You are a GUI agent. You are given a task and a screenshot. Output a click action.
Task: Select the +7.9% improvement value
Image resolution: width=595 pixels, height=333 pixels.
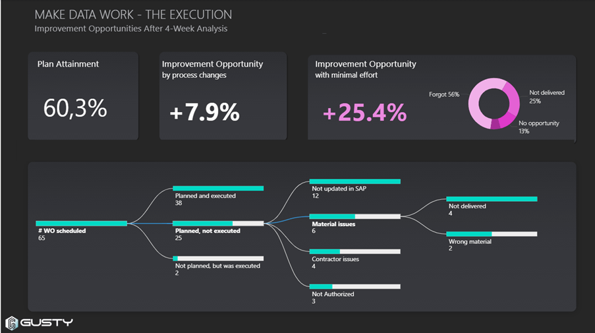point(204,112)
